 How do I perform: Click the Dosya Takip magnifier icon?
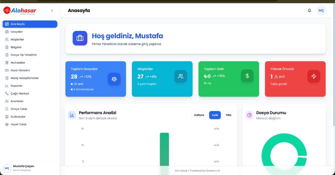7,109
